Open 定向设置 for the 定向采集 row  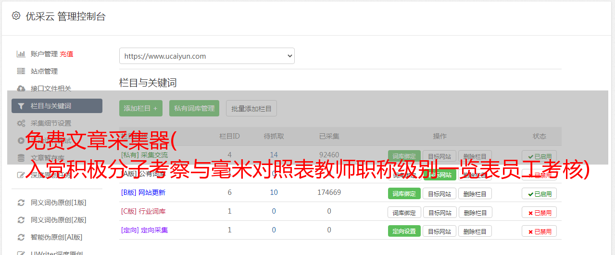[404, 231]
